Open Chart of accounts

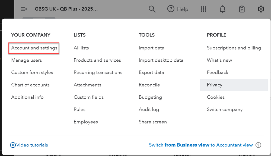tap(30, 85)
